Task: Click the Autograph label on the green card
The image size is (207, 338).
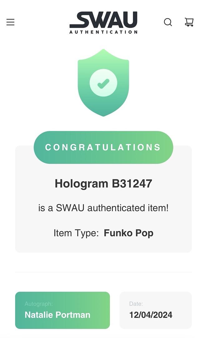Action: [39, 304]
